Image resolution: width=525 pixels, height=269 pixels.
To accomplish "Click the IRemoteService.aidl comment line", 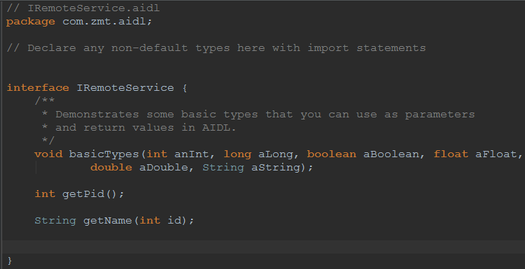I will tap(83, 8).
